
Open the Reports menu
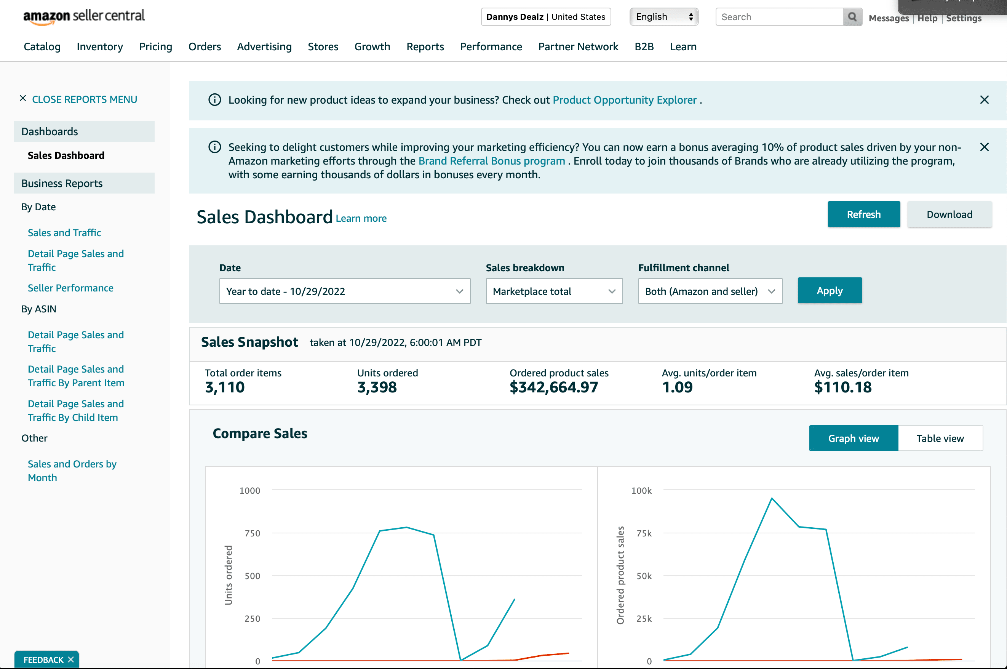click(425, 46)
